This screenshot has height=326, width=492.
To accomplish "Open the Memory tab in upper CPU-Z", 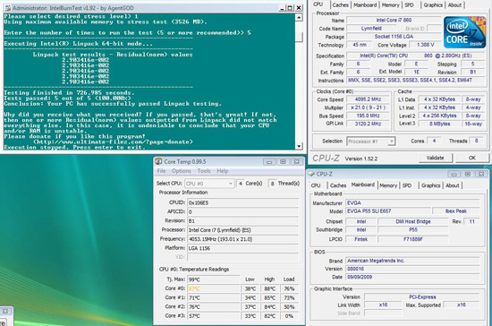I will point(390,5).
